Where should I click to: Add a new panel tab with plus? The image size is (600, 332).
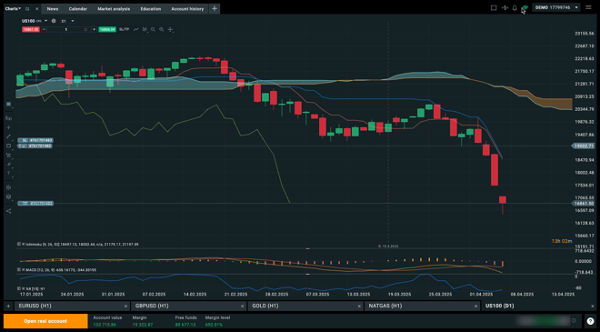pos(215,9)
